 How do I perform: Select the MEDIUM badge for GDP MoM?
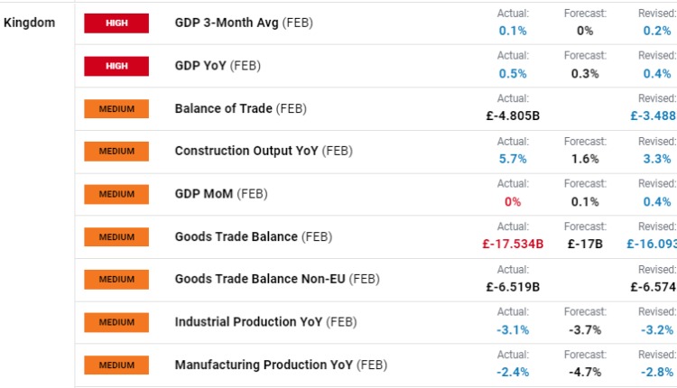(116, 194)
